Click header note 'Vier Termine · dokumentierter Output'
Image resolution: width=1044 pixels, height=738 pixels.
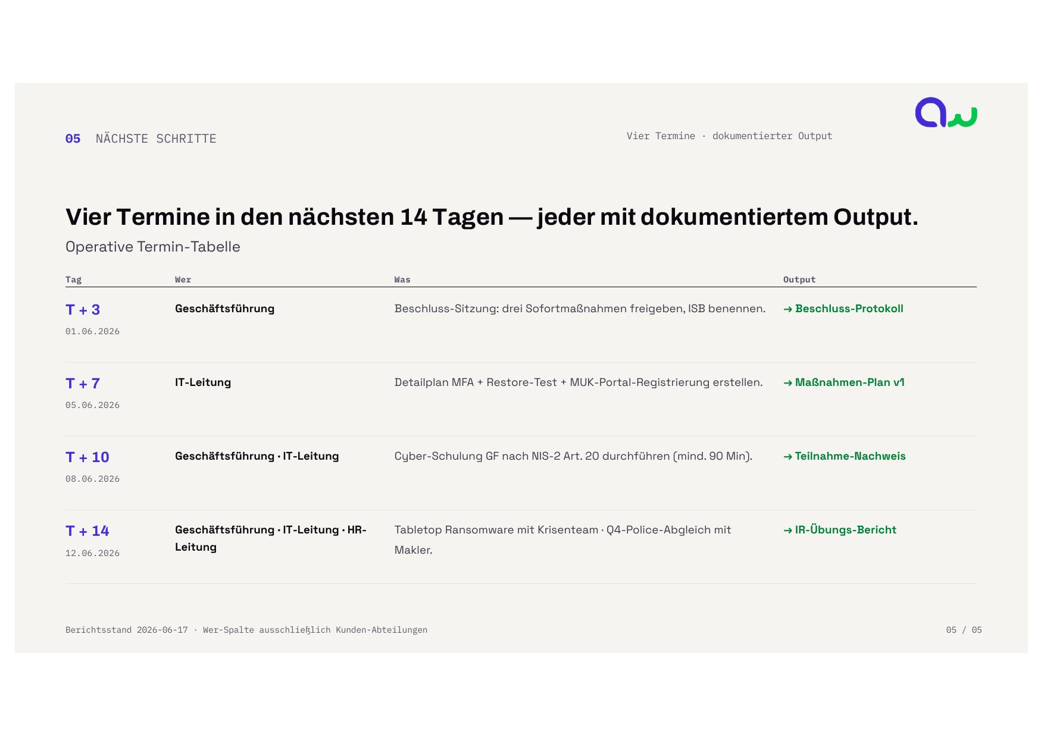(729, 136)
